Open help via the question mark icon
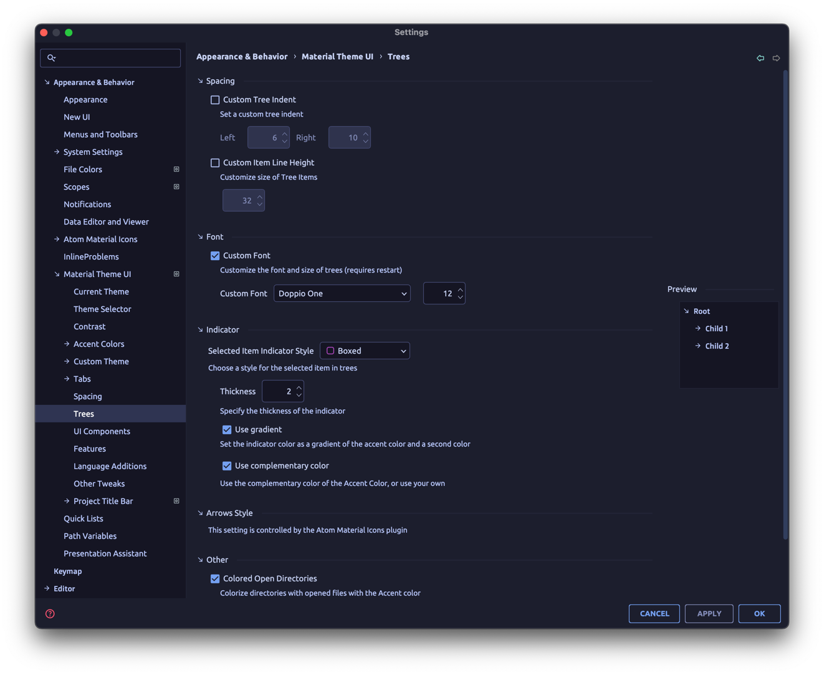 [49, 613]
